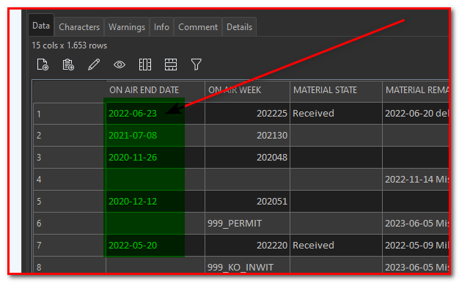Open the Comment tab
The height and width of the screenshot is (283, 459).
coord(198,27)
